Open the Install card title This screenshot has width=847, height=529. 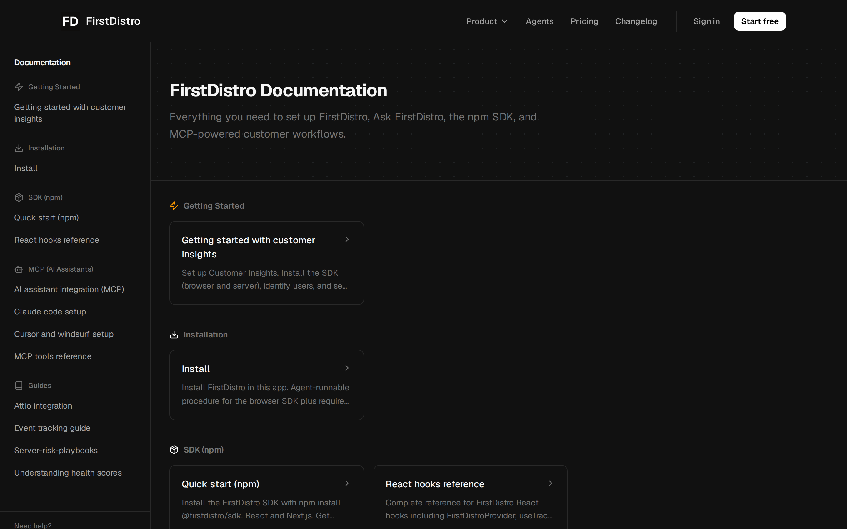click(196, 369)
